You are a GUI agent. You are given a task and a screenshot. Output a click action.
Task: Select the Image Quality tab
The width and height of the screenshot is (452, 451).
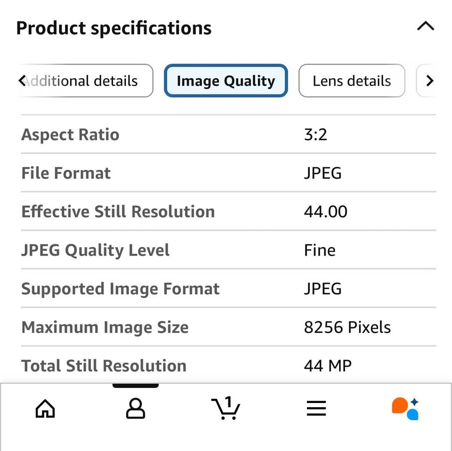tap(226, 81)
